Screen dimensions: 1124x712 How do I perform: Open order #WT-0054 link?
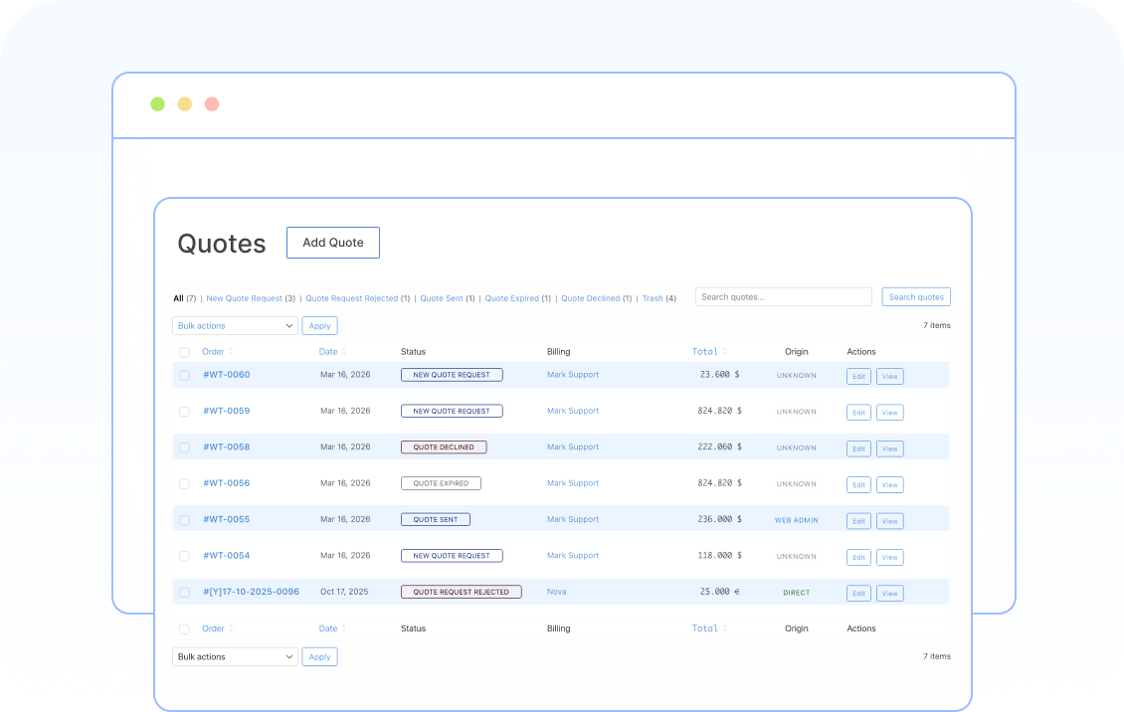point(227,556)
